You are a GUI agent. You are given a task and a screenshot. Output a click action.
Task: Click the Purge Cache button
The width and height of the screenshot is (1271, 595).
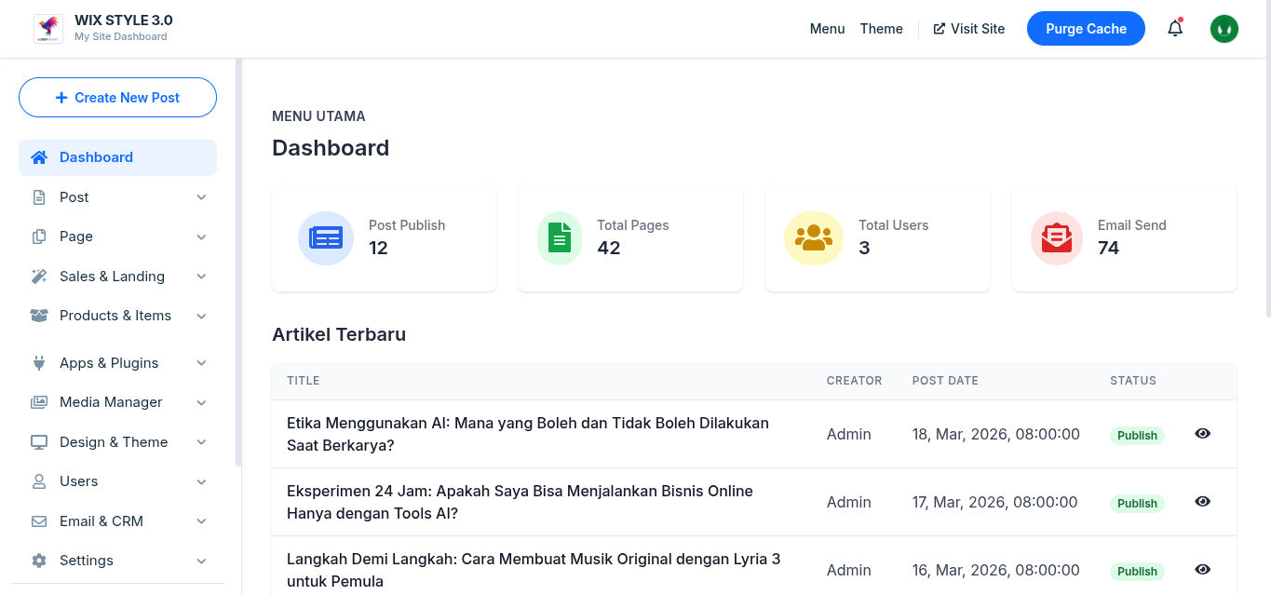(1086, 29)
